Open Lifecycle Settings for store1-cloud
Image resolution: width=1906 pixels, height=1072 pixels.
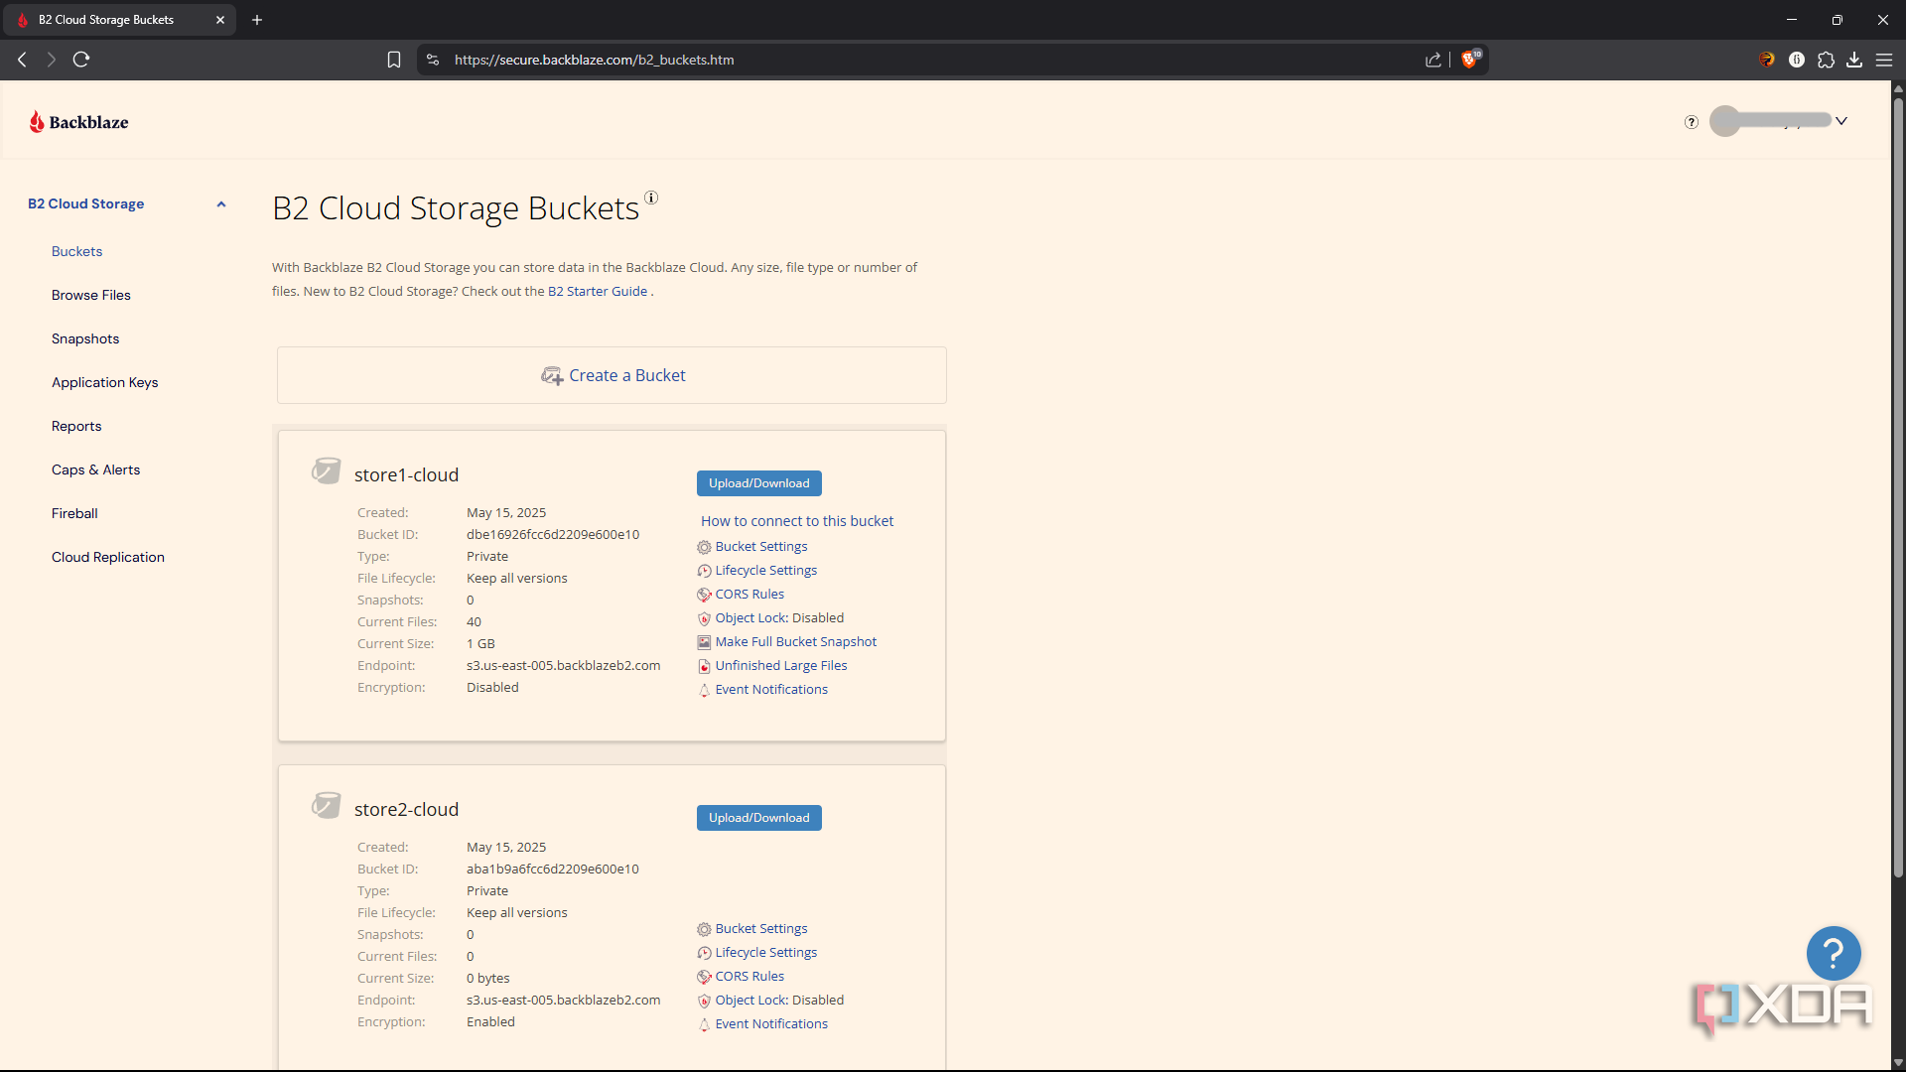tap(766, 571)
